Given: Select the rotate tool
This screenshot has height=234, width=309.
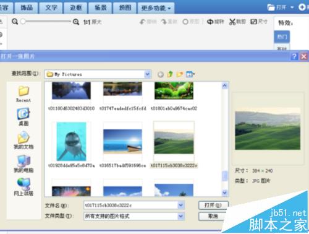Looking at the screenshot, I should [216, 22].
